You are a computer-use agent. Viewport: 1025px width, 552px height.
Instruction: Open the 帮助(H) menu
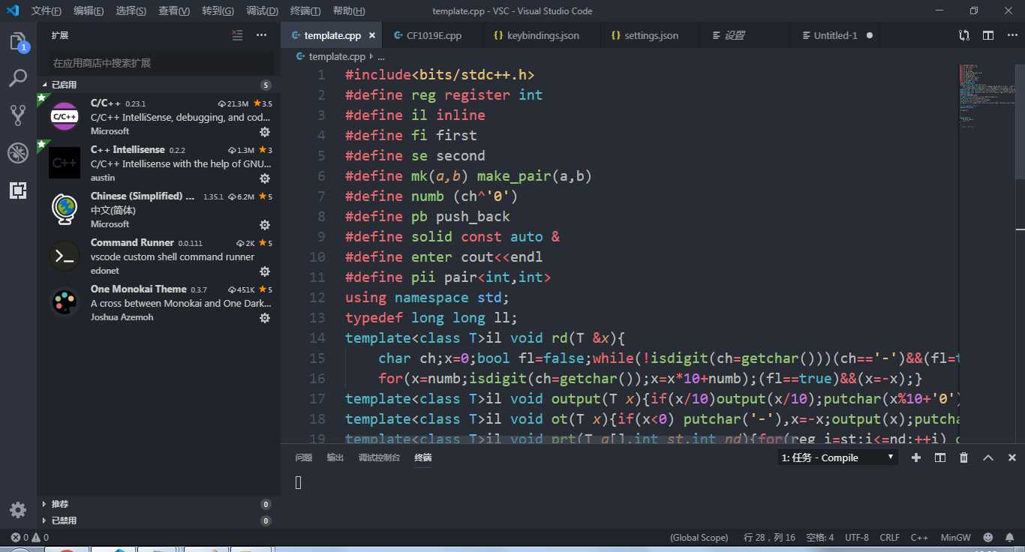click(x=348, y=11)
